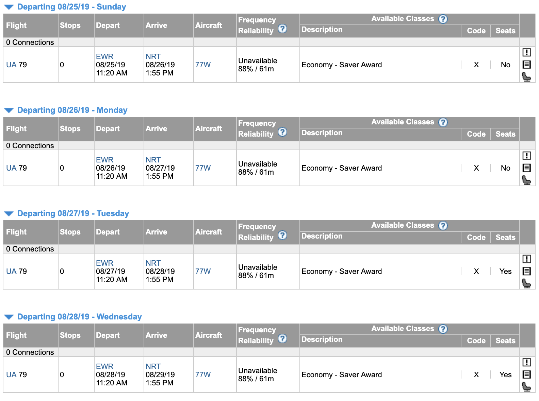Click the seat map icon for 08/27/19 flight
The image size is (539, 401).
(526, 283)
